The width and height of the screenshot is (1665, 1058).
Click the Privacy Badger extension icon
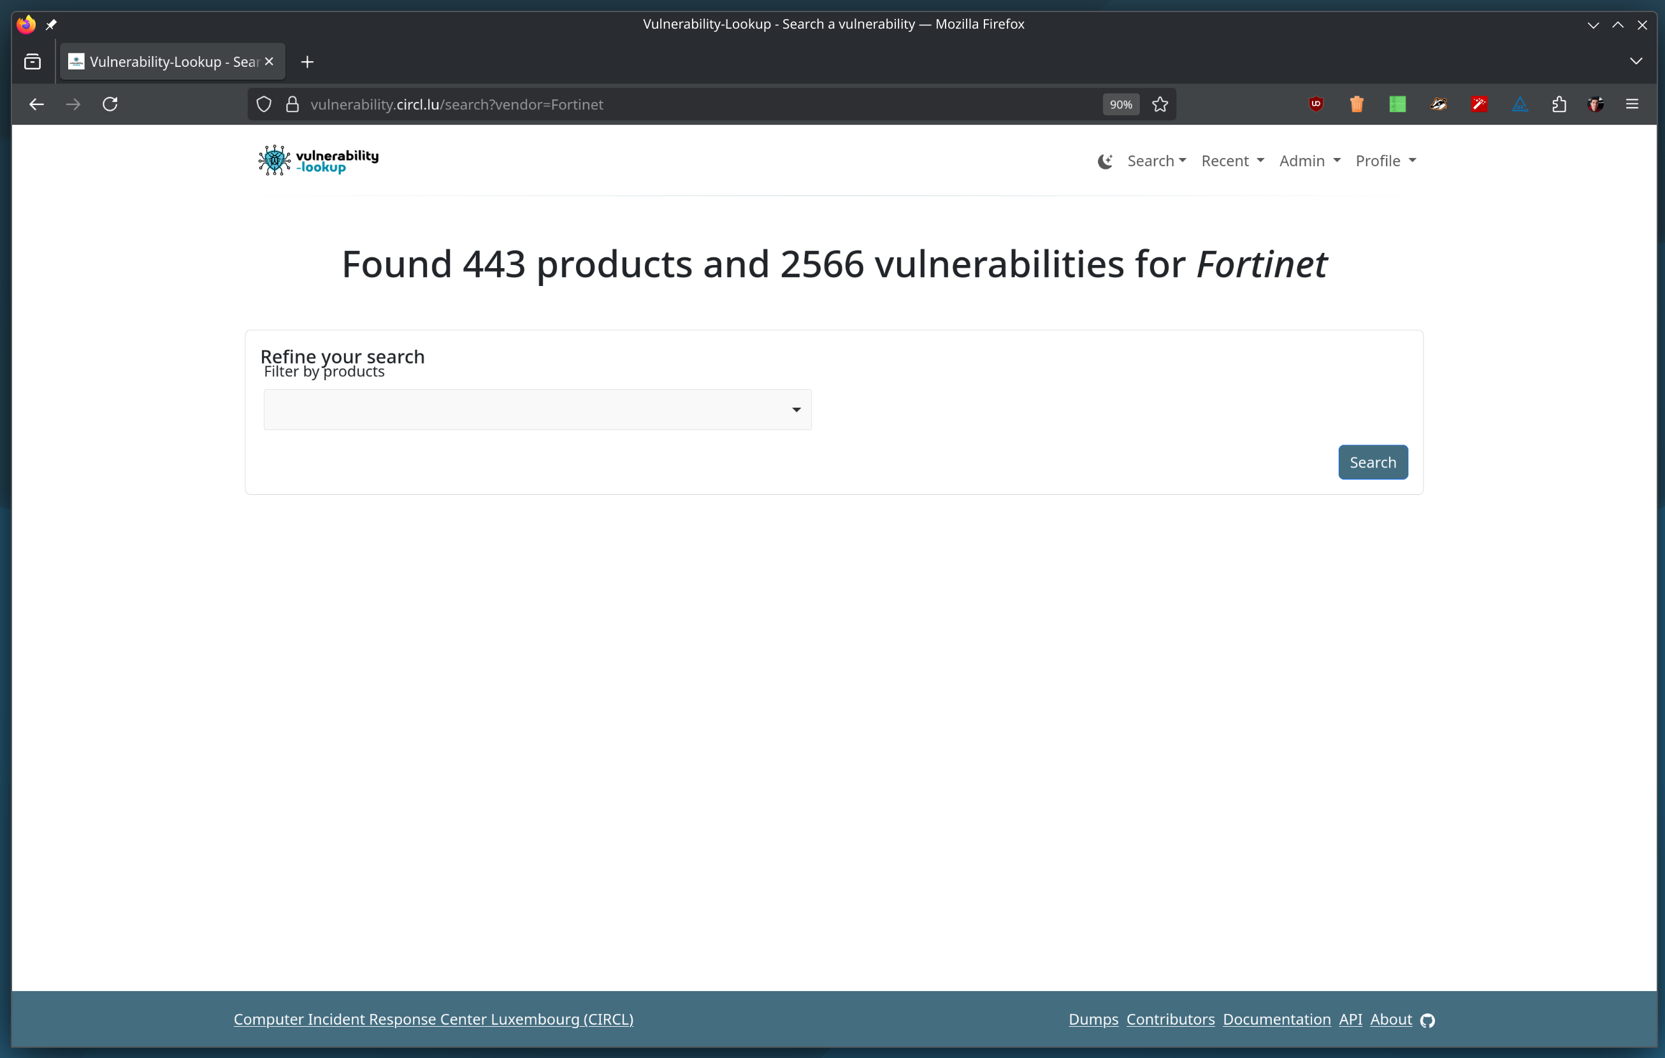pyautogui.click(x=1439, y=104)
